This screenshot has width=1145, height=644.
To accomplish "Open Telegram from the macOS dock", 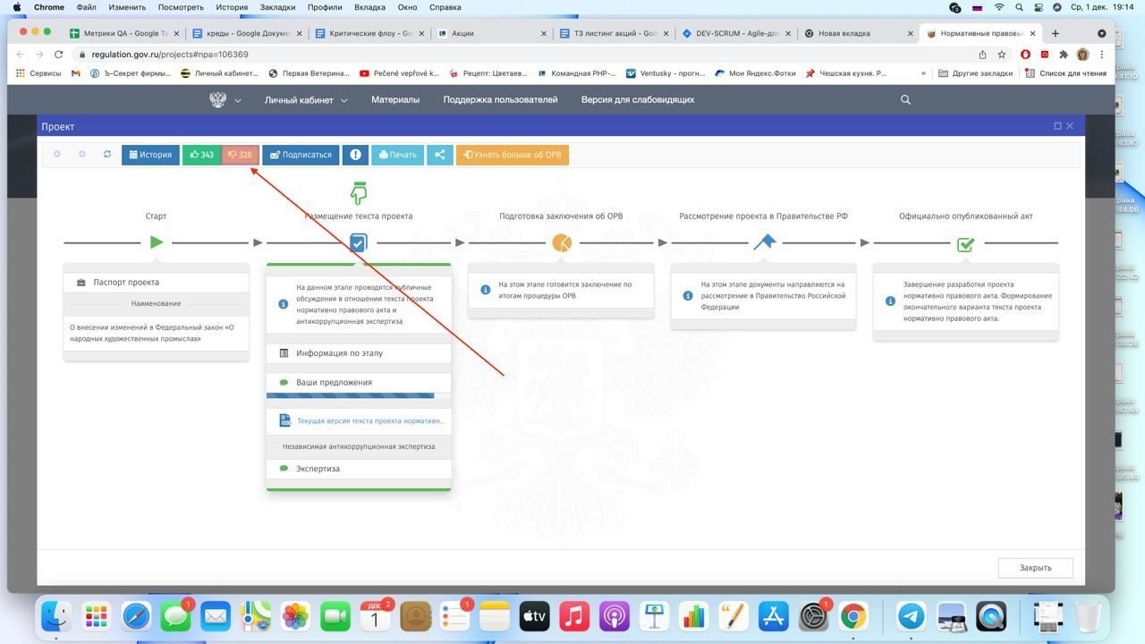I will click(911, 616).
